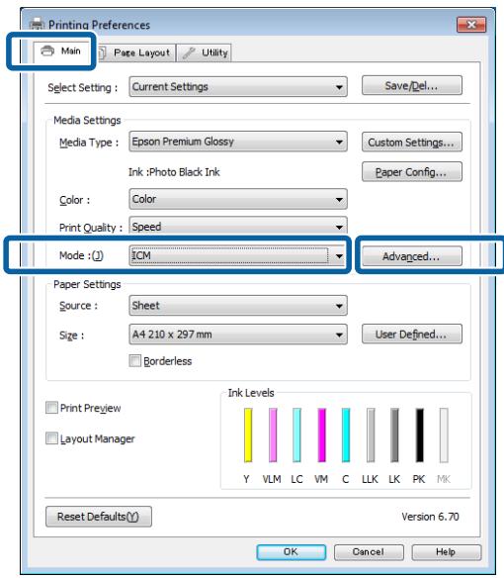Open the Page Layout tab
This screenshot has width=504, height=578.
pos(135,52)
